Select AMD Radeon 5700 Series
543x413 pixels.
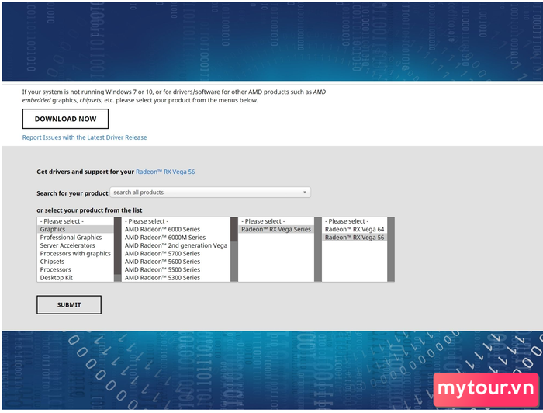(x=176, y=253)
